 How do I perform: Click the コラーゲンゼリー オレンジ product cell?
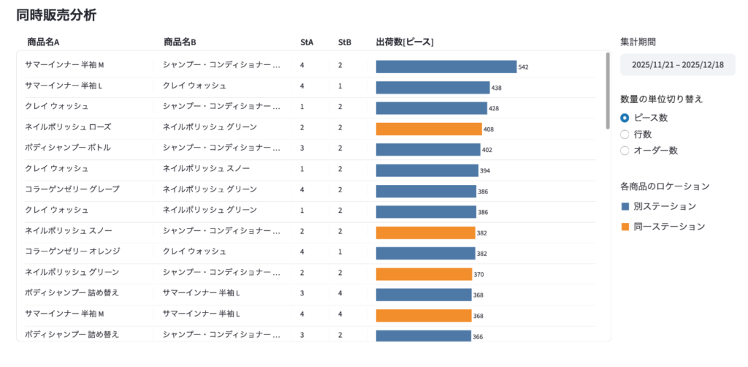[72, 251]
